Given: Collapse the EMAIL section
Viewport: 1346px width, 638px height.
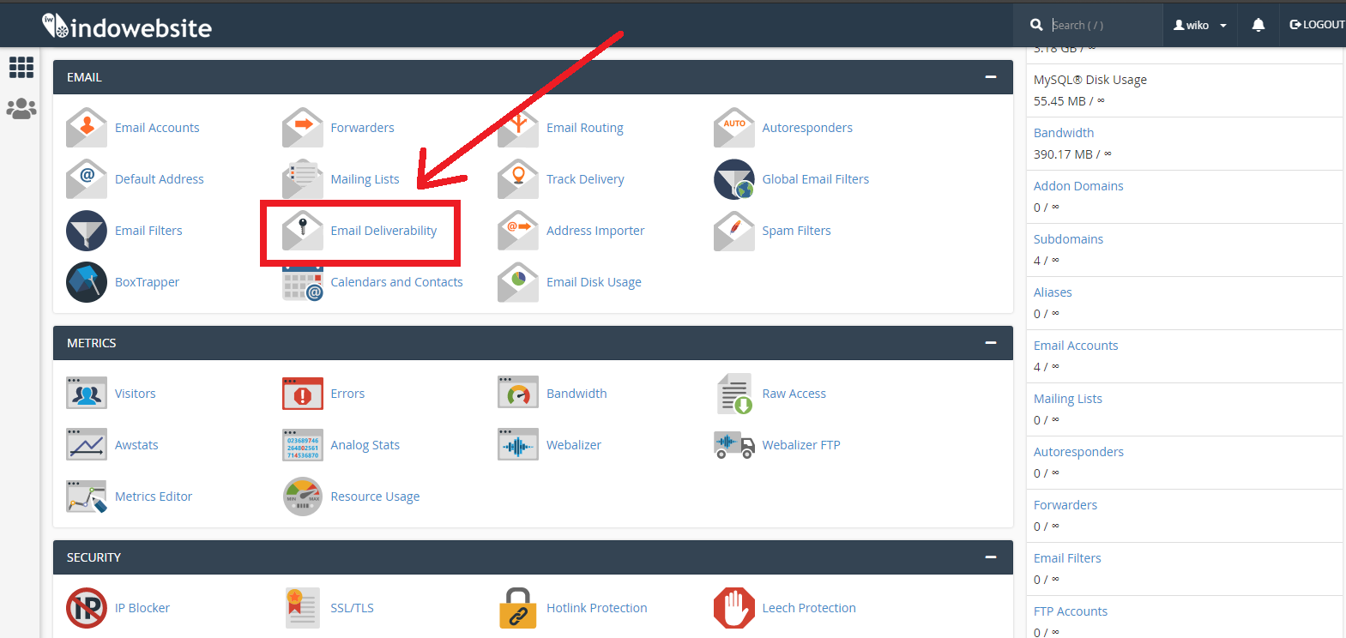Looking at the screenshot, I should (x=991, y=77).
